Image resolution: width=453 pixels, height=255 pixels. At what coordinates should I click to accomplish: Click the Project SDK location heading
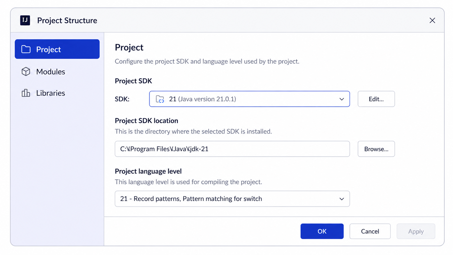coord(146,121)
